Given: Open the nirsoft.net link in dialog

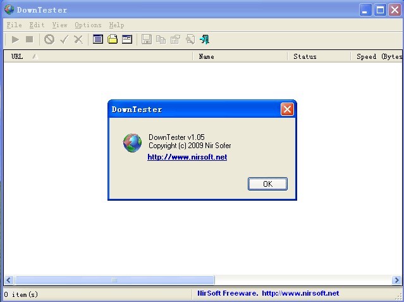Looking at the screenshot, I should (x=187, y=157).
